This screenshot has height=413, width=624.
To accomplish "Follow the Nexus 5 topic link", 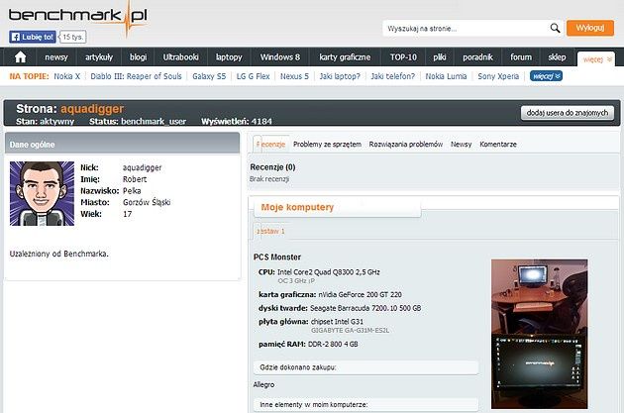I will pos(294,76).
